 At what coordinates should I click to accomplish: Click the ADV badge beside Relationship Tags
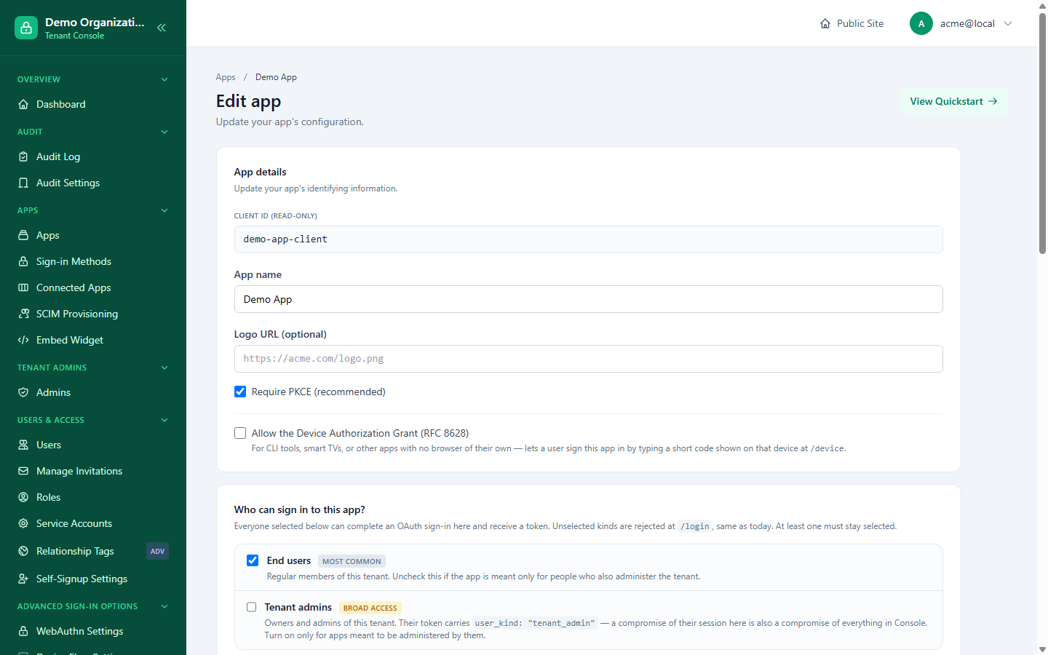(157, 551)
